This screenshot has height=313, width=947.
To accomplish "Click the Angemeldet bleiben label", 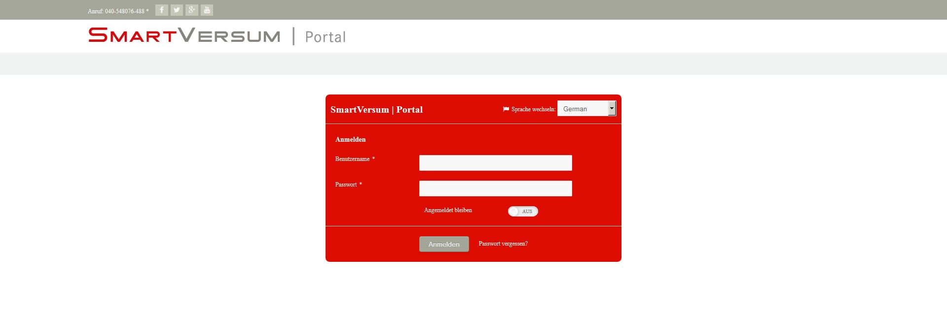I will (x=448, y=210).
